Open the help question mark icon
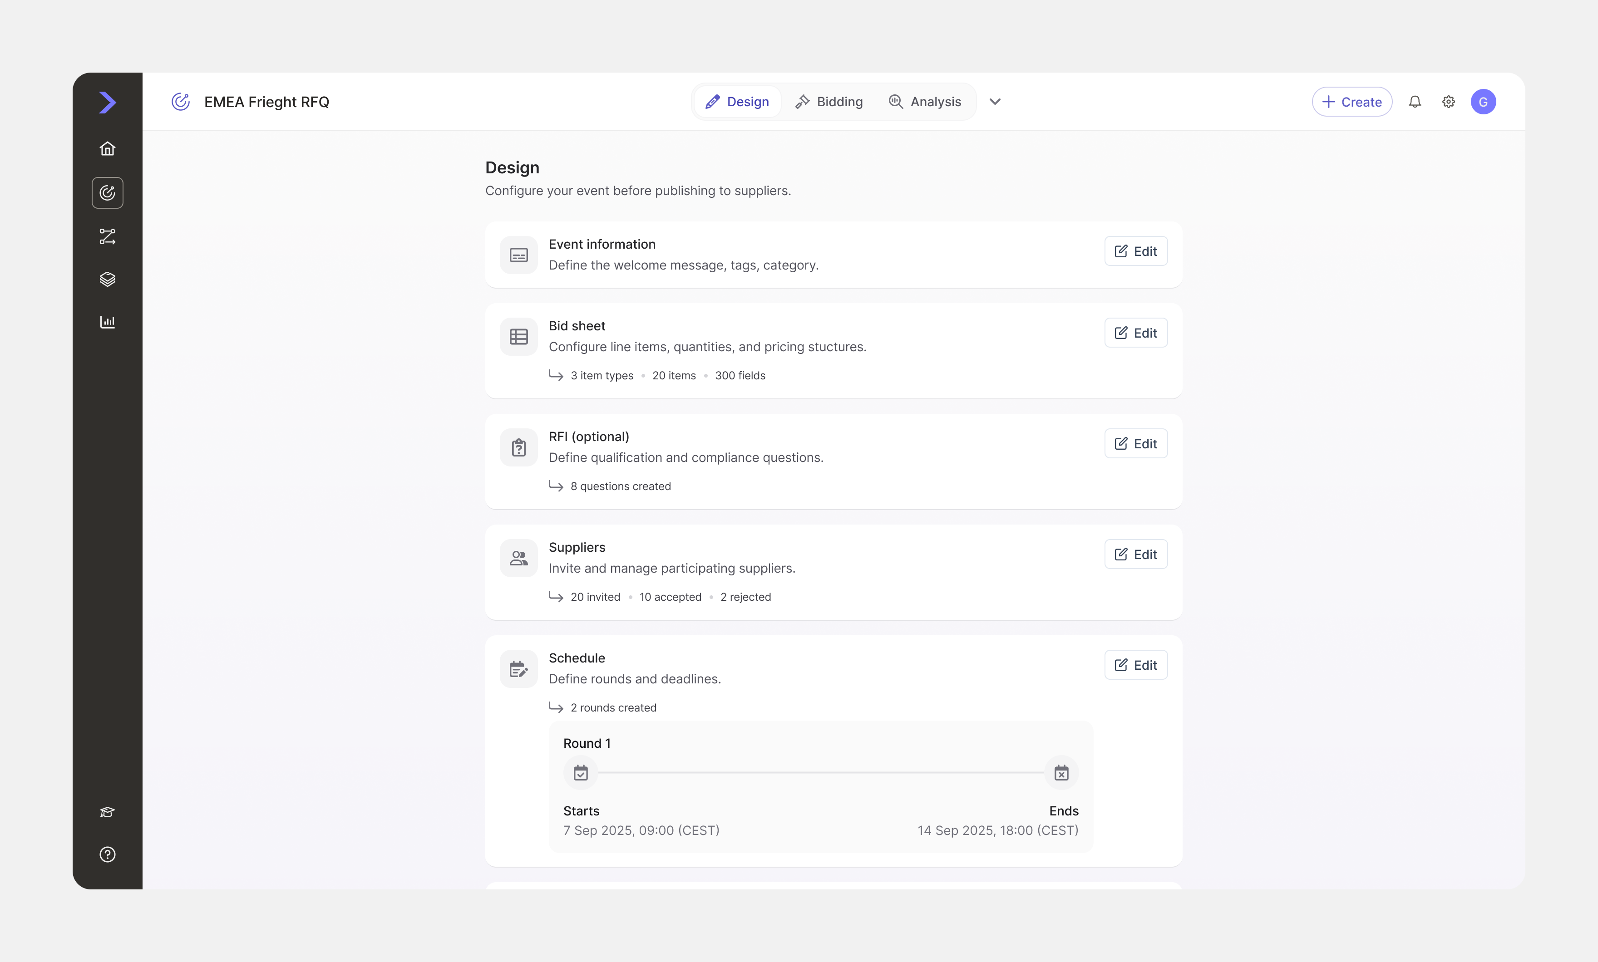Screen dimensions: 1598x962 pos(108,854)
